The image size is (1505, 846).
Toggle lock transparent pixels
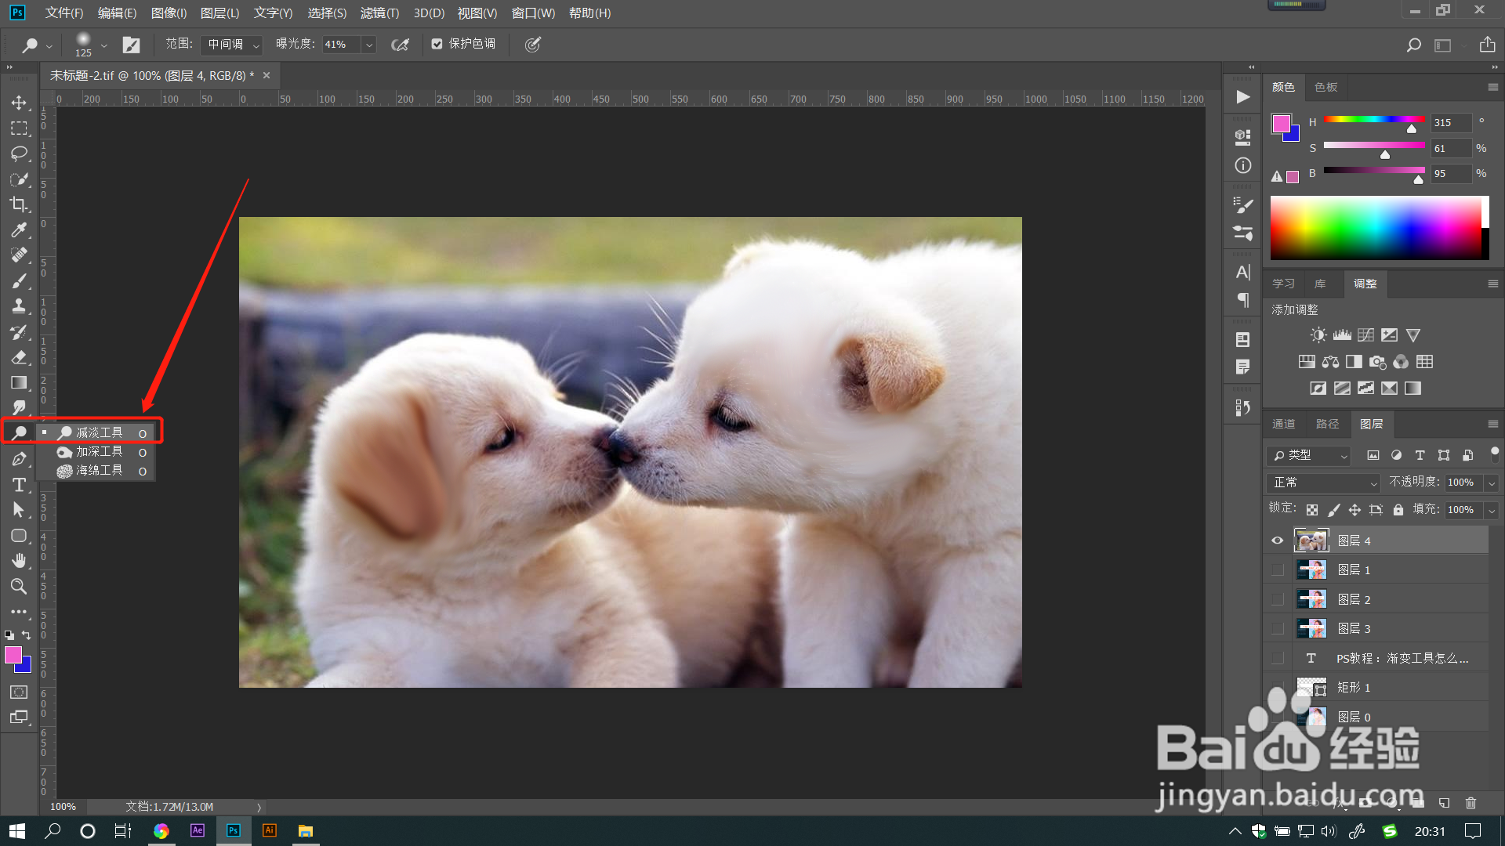pos(1311,510)
